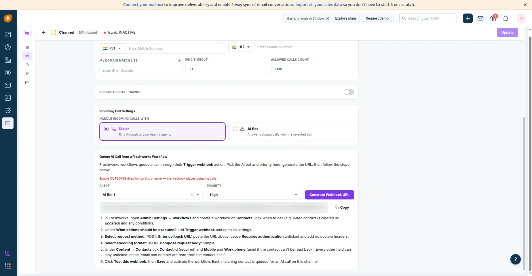Open Accounts building icon in left navigation
532x276 pixels.
tap(8, 60)
